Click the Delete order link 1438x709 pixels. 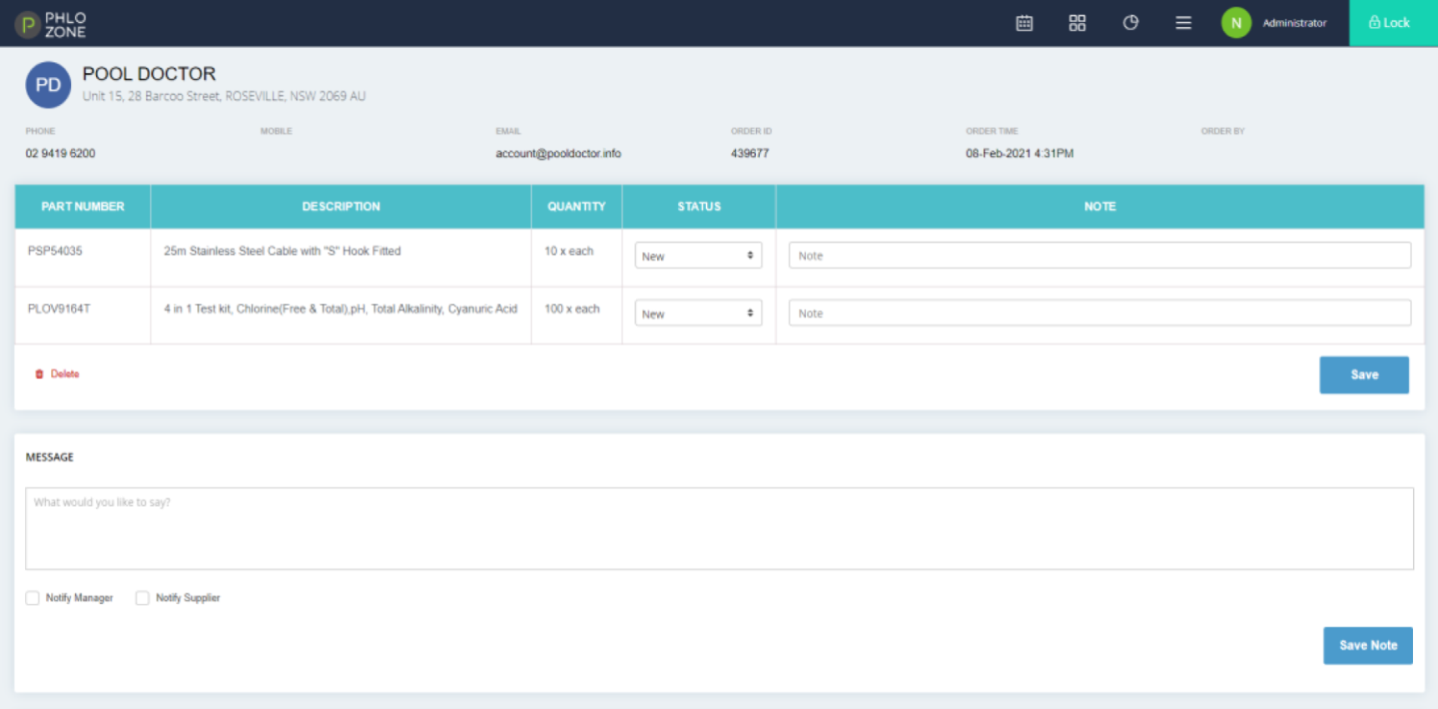pos(57,373)
